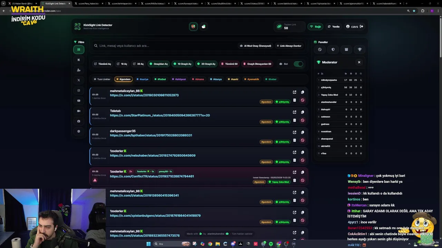This screenshot has height=248, width=442.
Task: Open the shield panel under Paneller
Action: (x=333, y=50)
